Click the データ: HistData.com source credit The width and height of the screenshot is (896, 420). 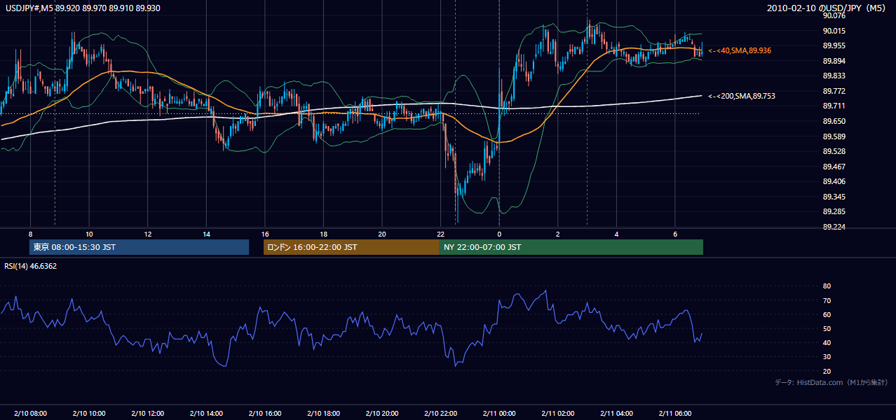[x=831, y=382]
